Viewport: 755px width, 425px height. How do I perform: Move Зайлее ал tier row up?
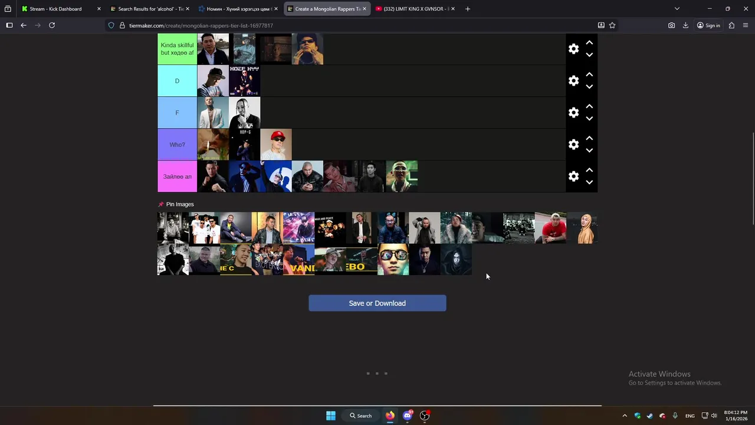(x=589, y=171)
